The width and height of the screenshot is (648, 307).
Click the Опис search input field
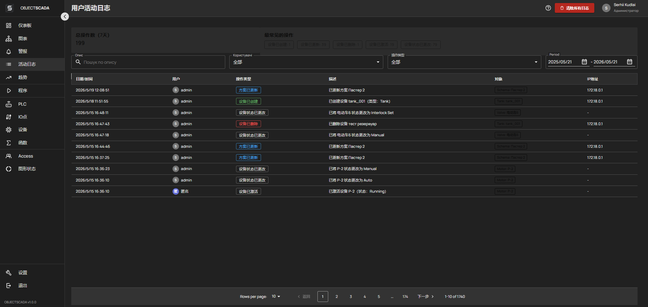point(148,62)
